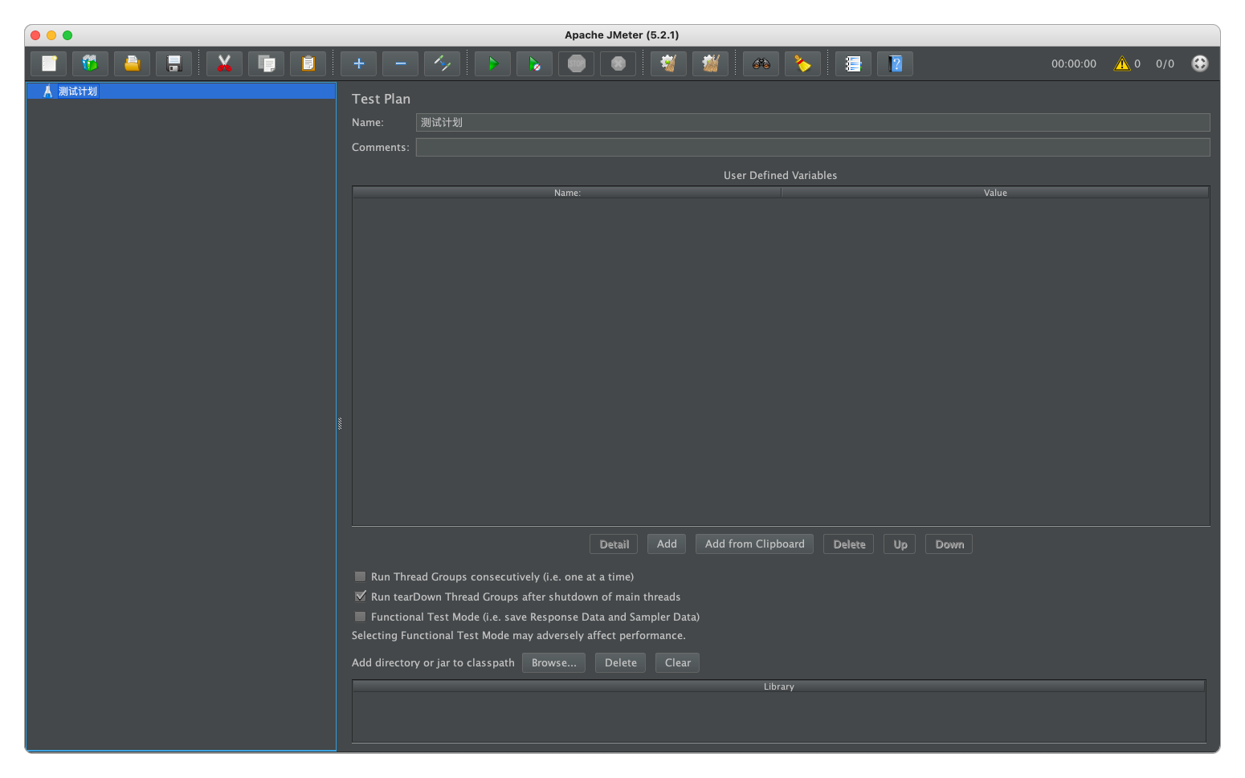Click the Clear results broom-gear icon
Viewport: 1245px width, 778px height.
(x=668, y=63)
